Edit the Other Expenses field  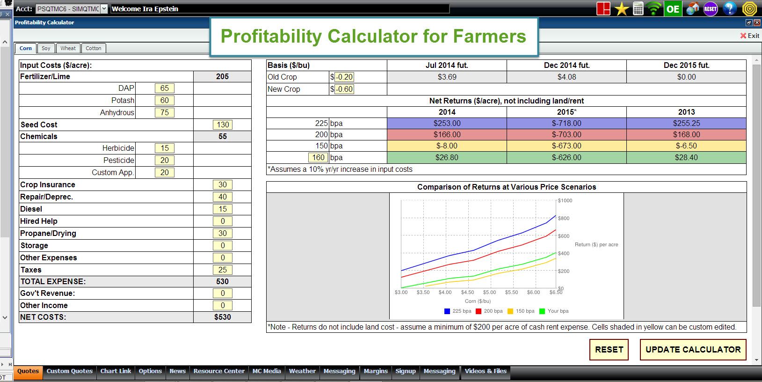point(223,257)
